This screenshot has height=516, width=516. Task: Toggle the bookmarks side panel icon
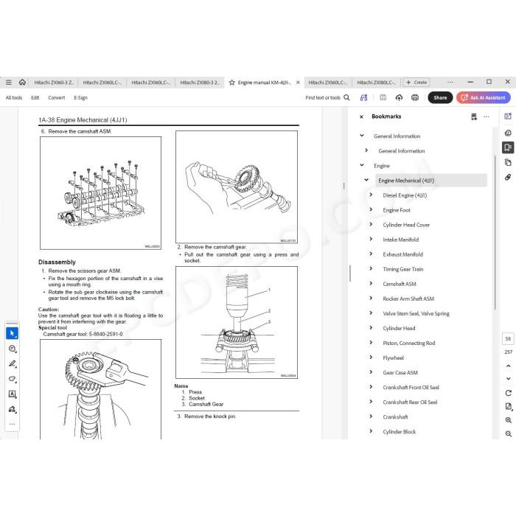point(508,147)
